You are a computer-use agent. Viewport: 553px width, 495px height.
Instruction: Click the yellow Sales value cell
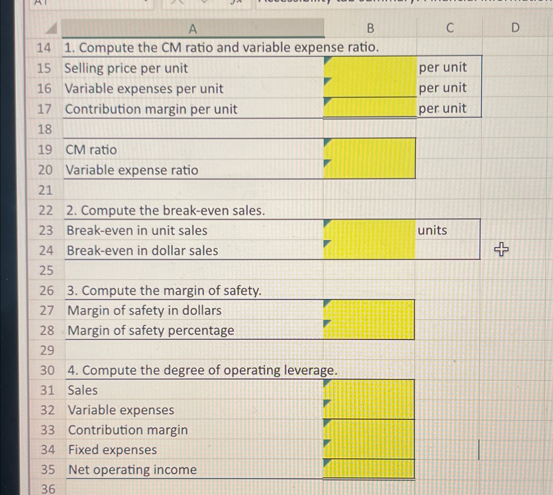pyautogui.click(x=369, y=390)
